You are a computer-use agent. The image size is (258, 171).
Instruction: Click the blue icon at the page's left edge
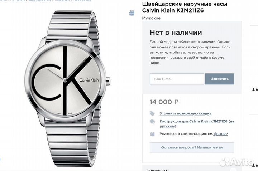pos(0,159)
